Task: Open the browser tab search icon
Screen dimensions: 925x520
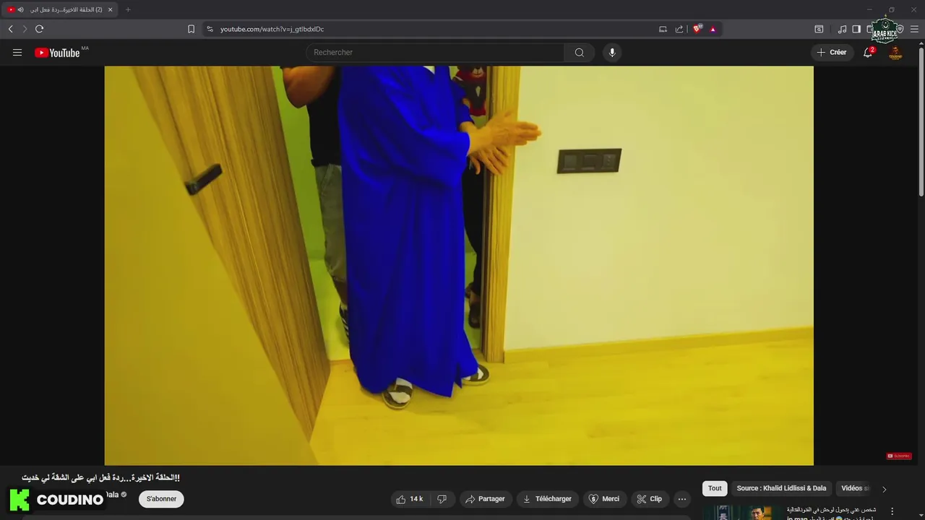Action: click(x=819, y=29)
